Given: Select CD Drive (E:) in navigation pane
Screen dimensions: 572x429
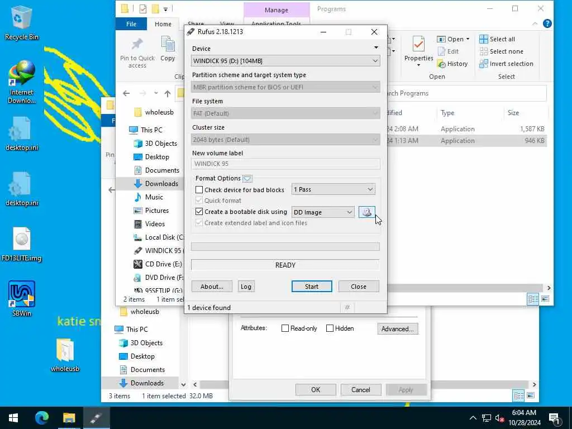Looking at the screenshot, I should (x=158, y=264).
